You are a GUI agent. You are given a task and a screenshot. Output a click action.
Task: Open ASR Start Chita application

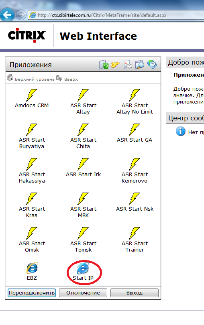pyautogui.click(x=83, y=130)
